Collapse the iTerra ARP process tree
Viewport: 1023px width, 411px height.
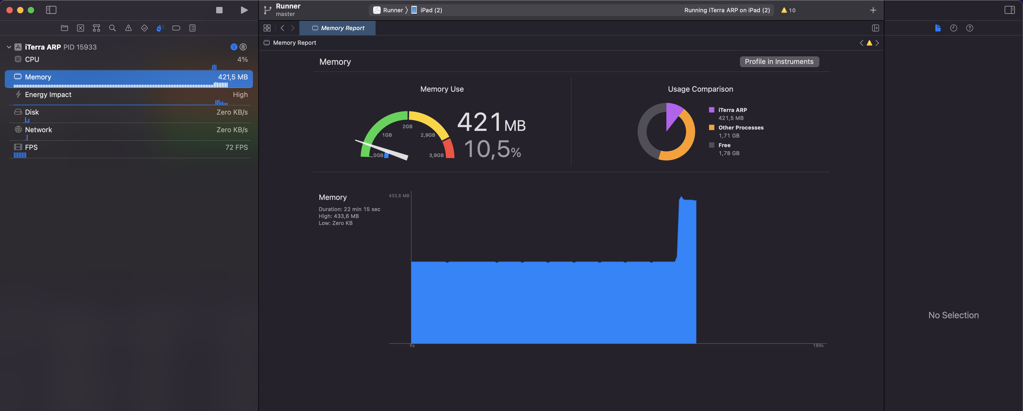(x=9, y=47)
